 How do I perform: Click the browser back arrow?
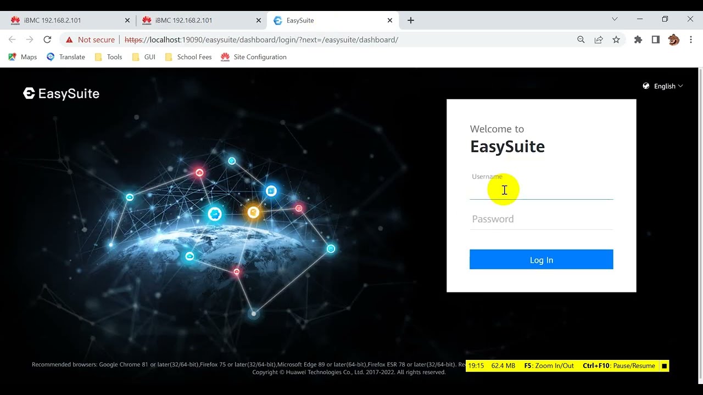click(x=12, y=39)
